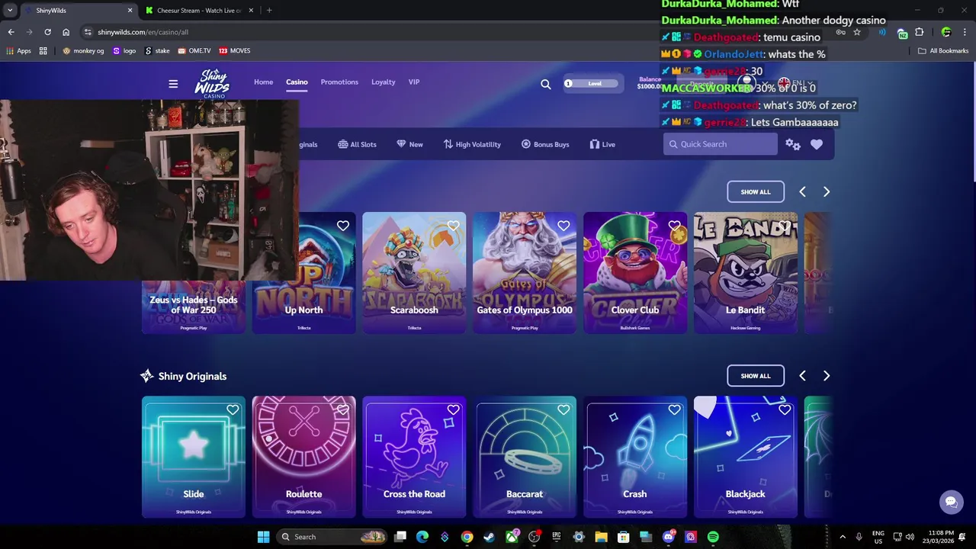The width and height of the screenshot is (976, 549).
Task: Open the stake bookmark
Action: tap(158, 51)
